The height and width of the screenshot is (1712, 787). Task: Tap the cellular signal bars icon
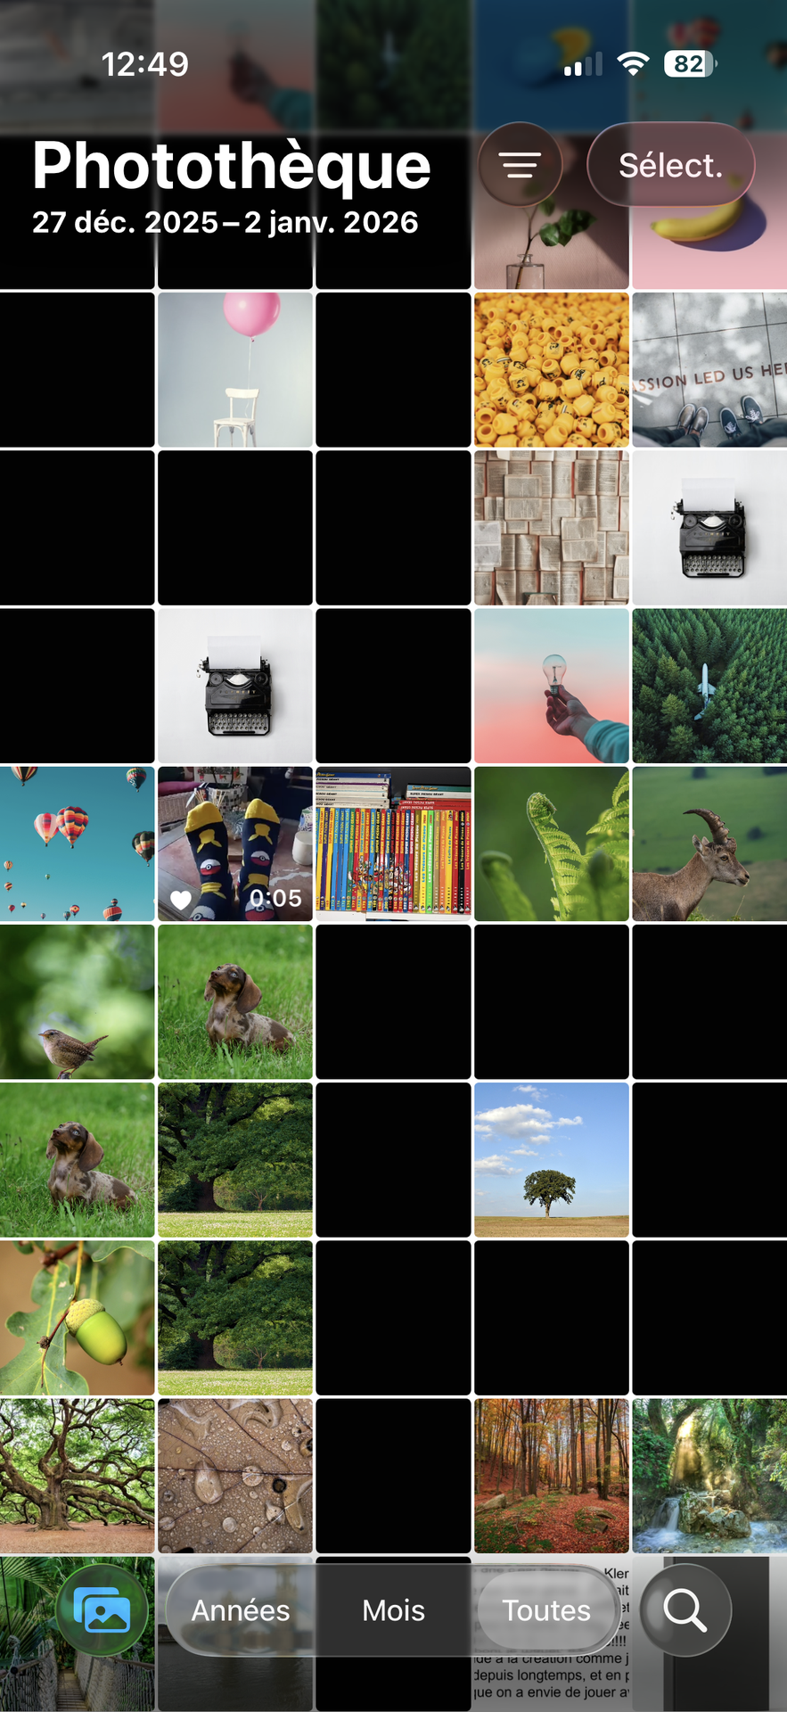click(583, 64)
